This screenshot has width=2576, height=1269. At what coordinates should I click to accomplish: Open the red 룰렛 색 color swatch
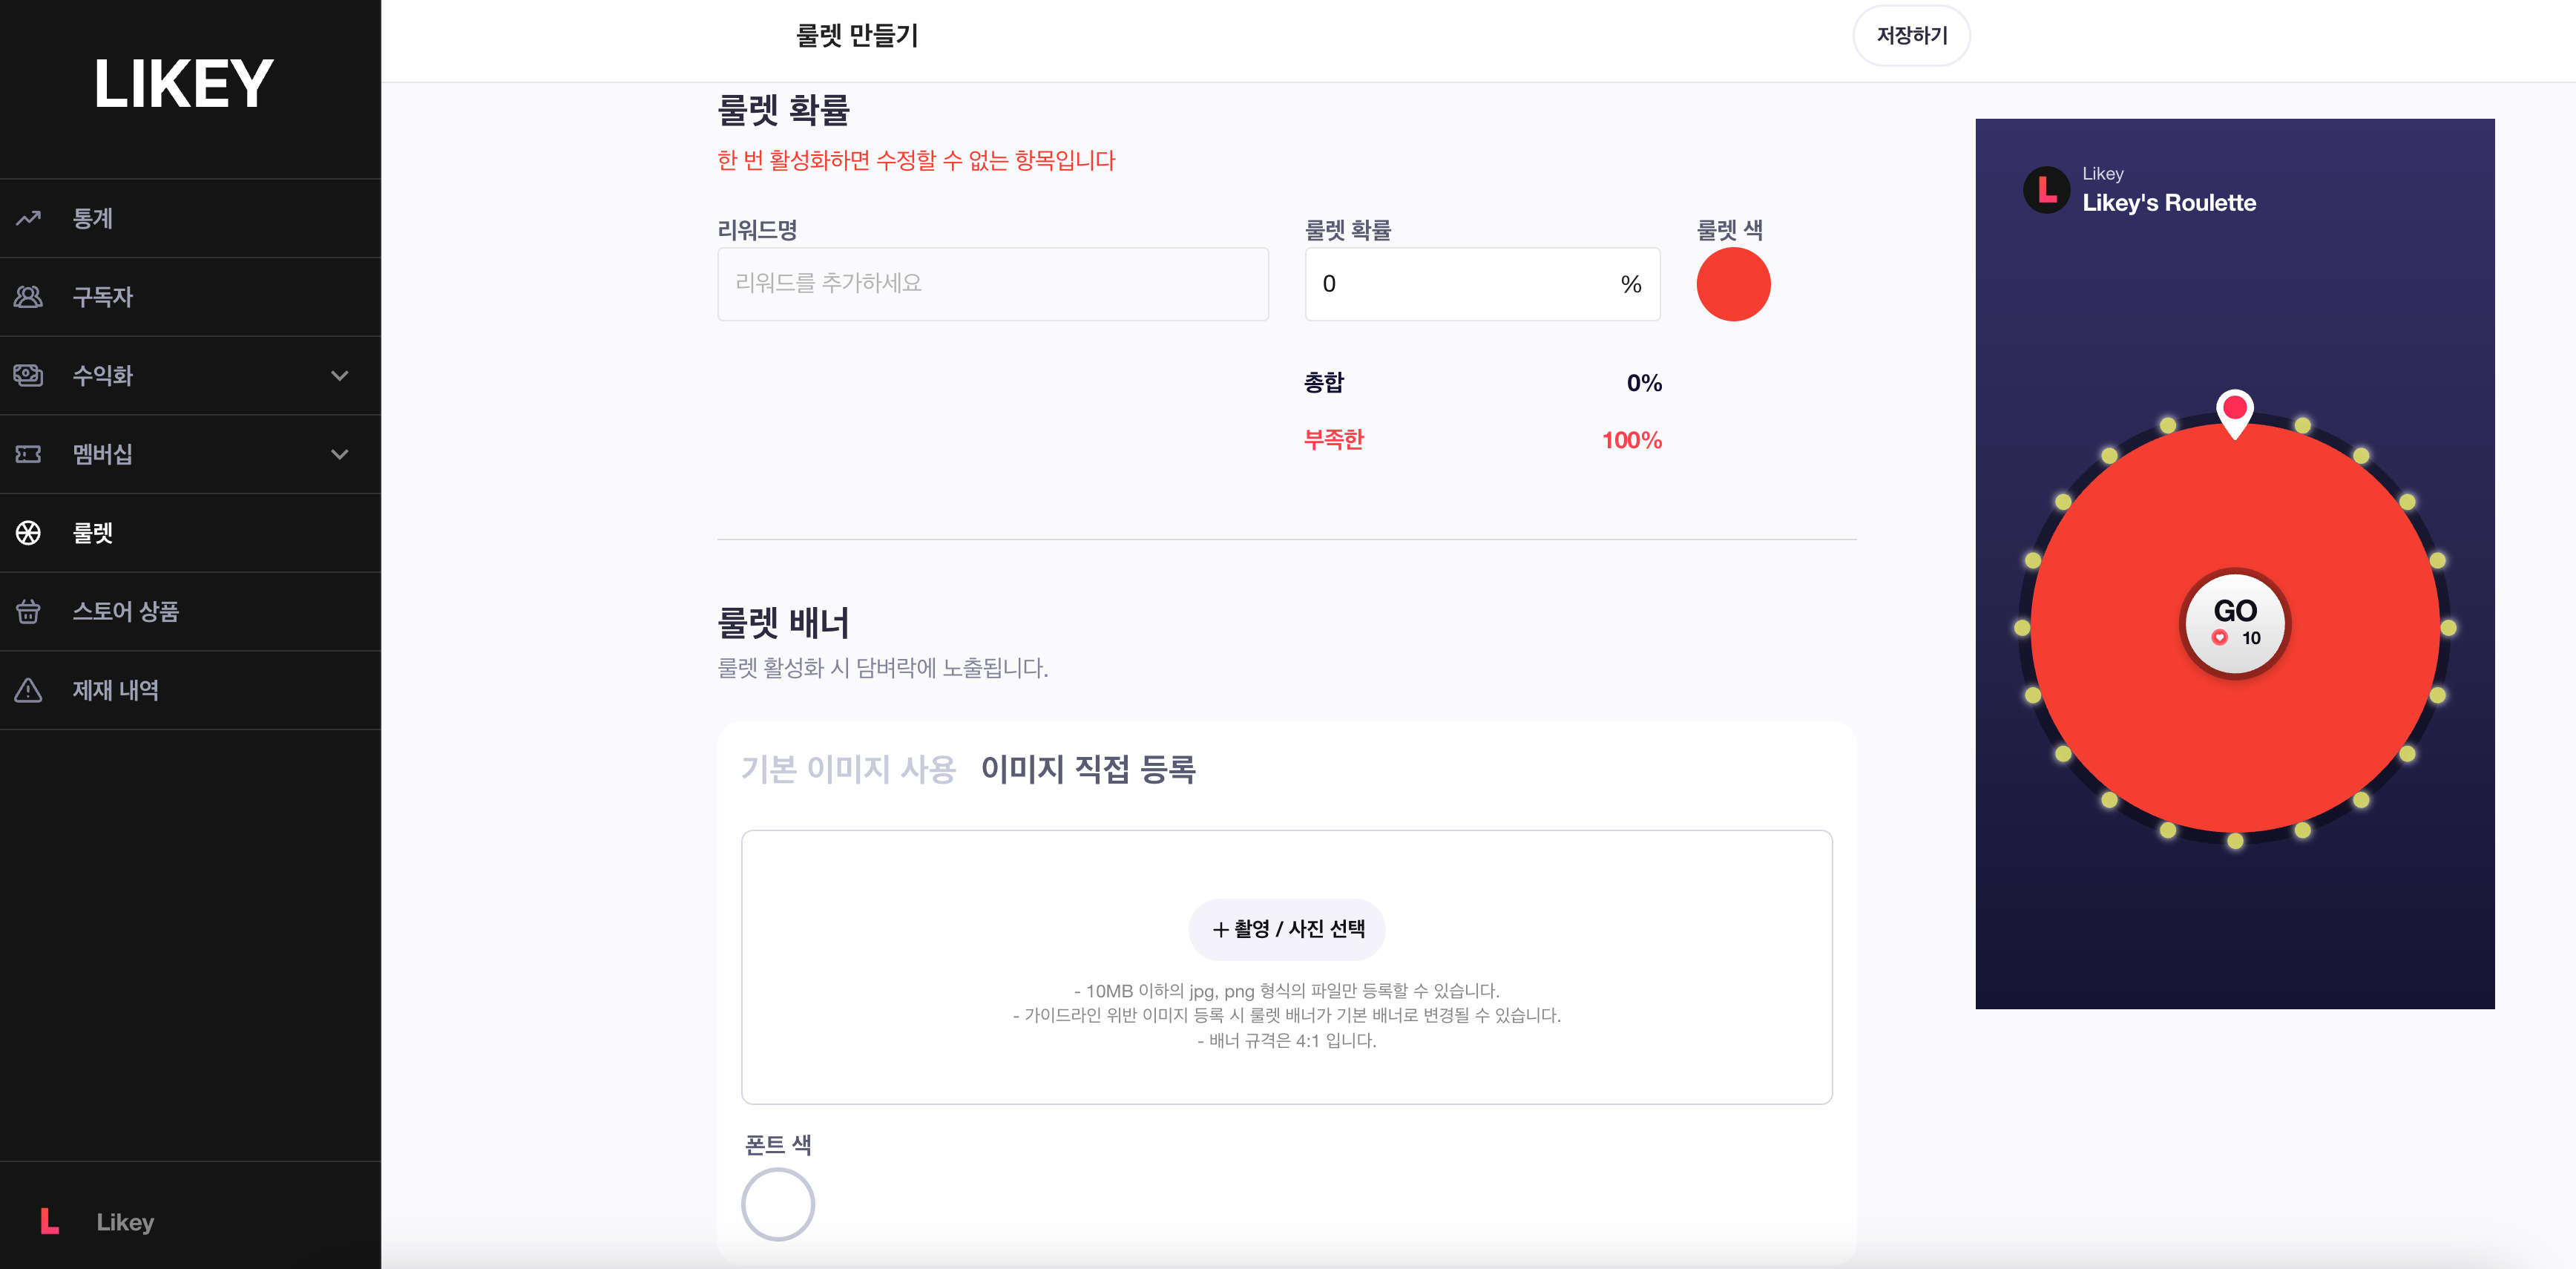coord(1733,284)
